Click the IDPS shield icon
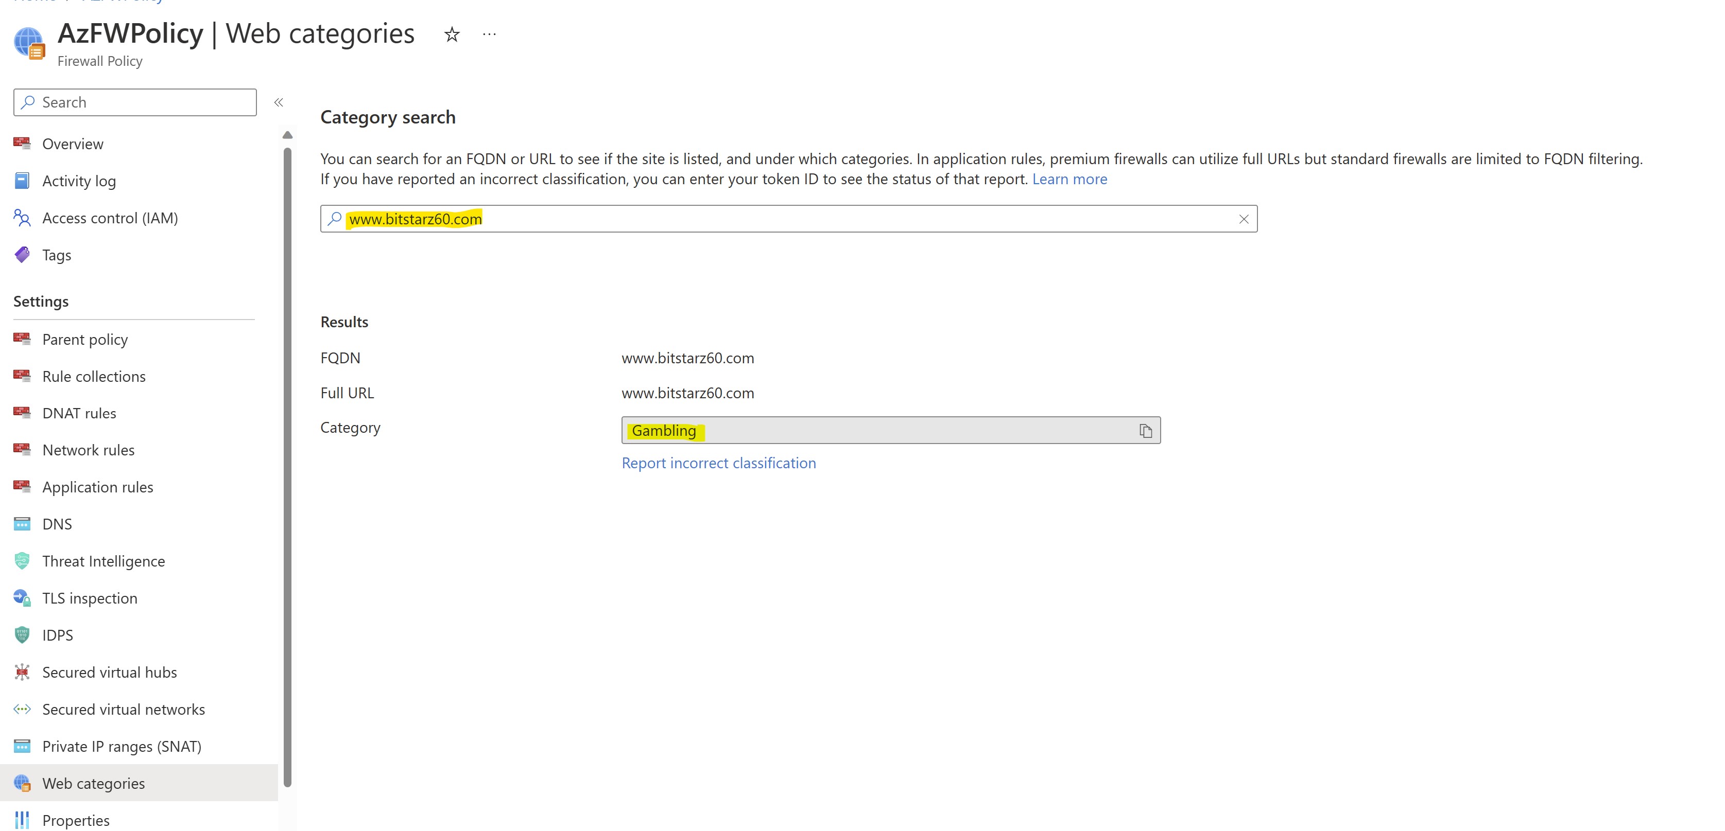1725x831 pixels. point(22,634)
